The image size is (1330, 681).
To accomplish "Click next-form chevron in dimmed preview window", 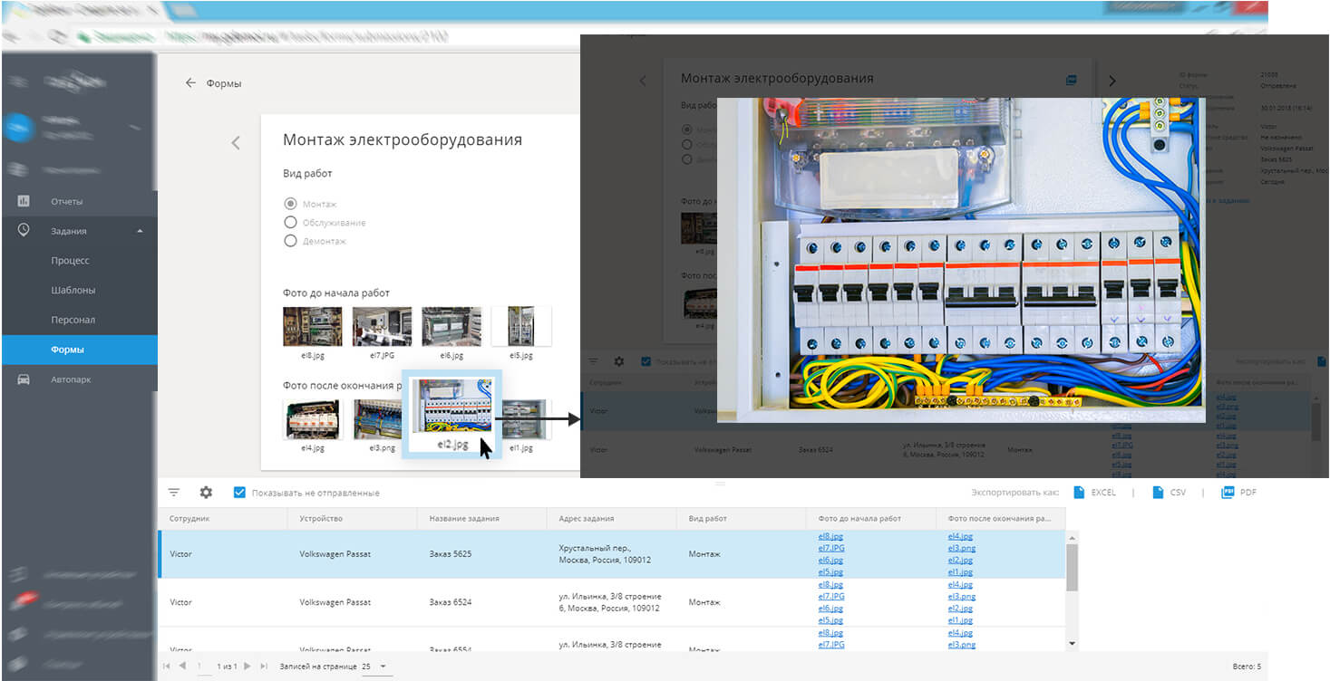I will pos(1112,81).
